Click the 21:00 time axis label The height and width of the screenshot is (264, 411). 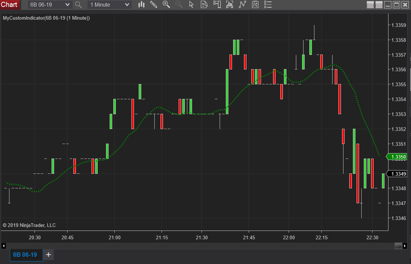[x=114, y=237]
